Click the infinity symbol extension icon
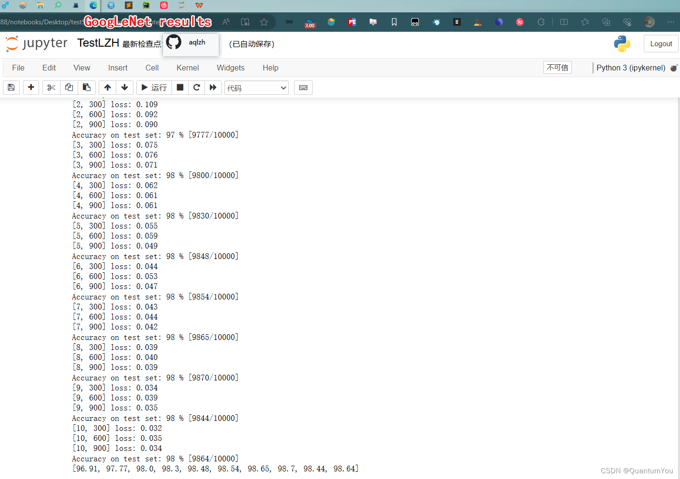The width and height of the screenshot is (680, 479). tap(289, 22)
